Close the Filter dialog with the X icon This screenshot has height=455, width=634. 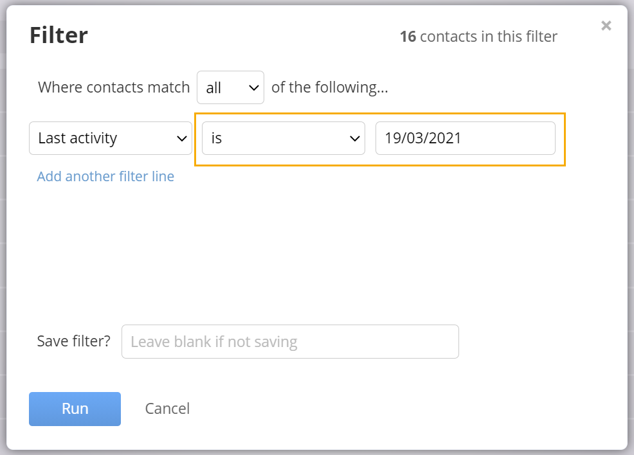click(x=606, y=26)
